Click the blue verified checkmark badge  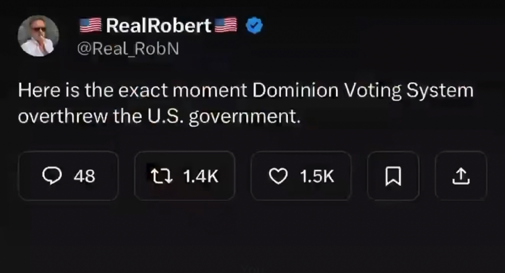(x=254, y=26)
